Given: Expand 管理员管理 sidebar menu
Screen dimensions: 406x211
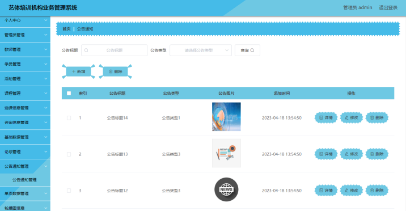Looking at the screenshot, I should pos(25,35).
